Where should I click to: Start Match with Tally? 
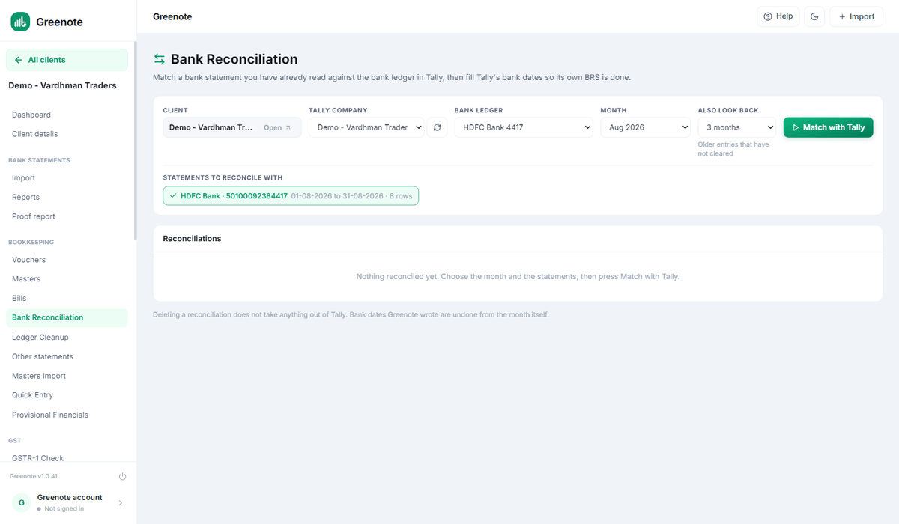[828, 127]
